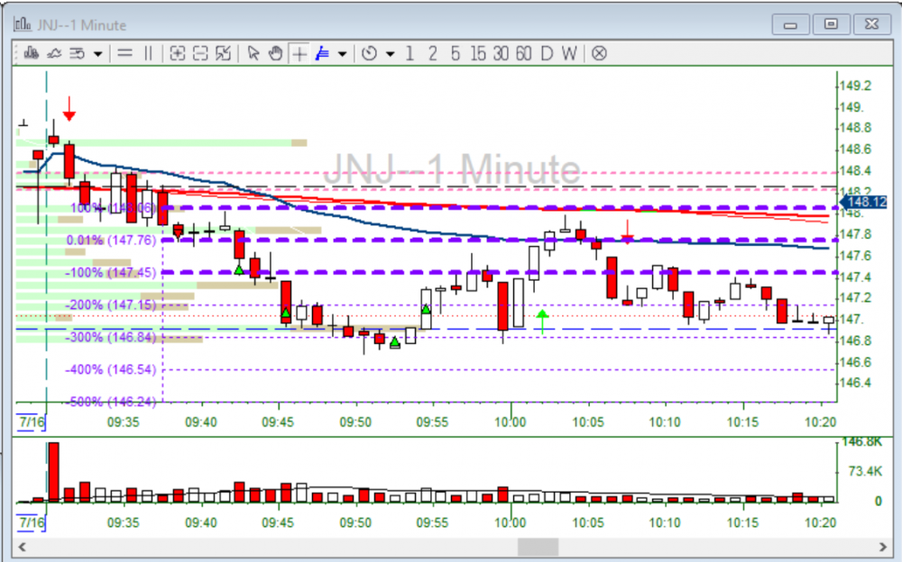Select the W weekly timeframe button
The width and height of the screenshot is (902, 562).
click(x=568, y=54)
